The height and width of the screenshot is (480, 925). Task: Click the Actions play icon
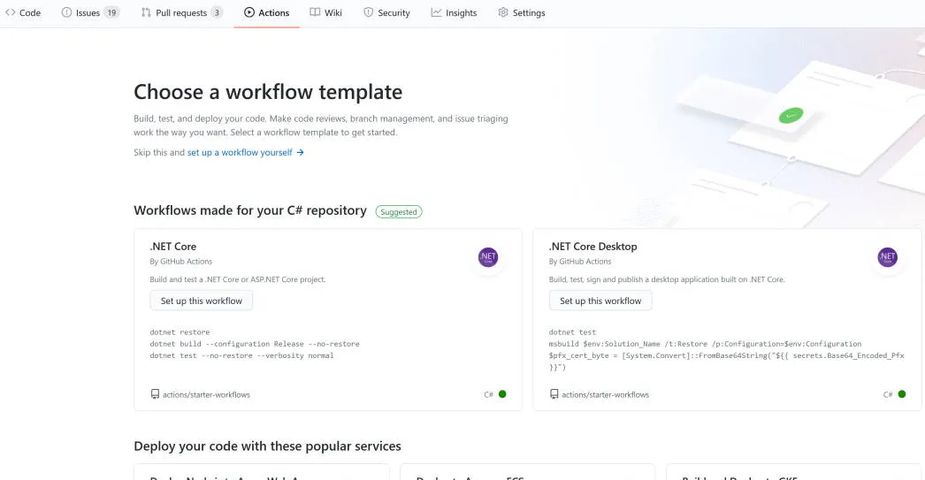tap(249, 12)
